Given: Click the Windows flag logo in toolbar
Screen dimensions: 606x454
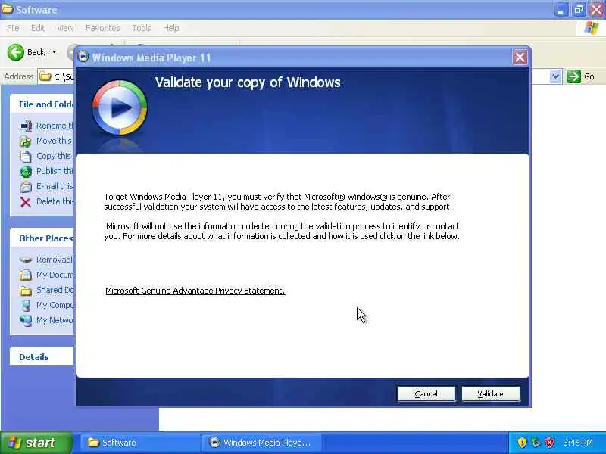Looking at the screenshot, I should (592, 28).
